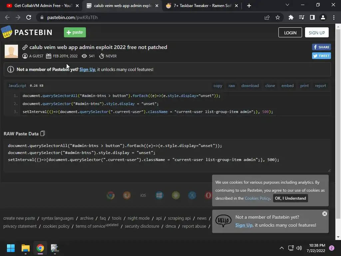Click the SIGN UP button

[x=317, y=32]
